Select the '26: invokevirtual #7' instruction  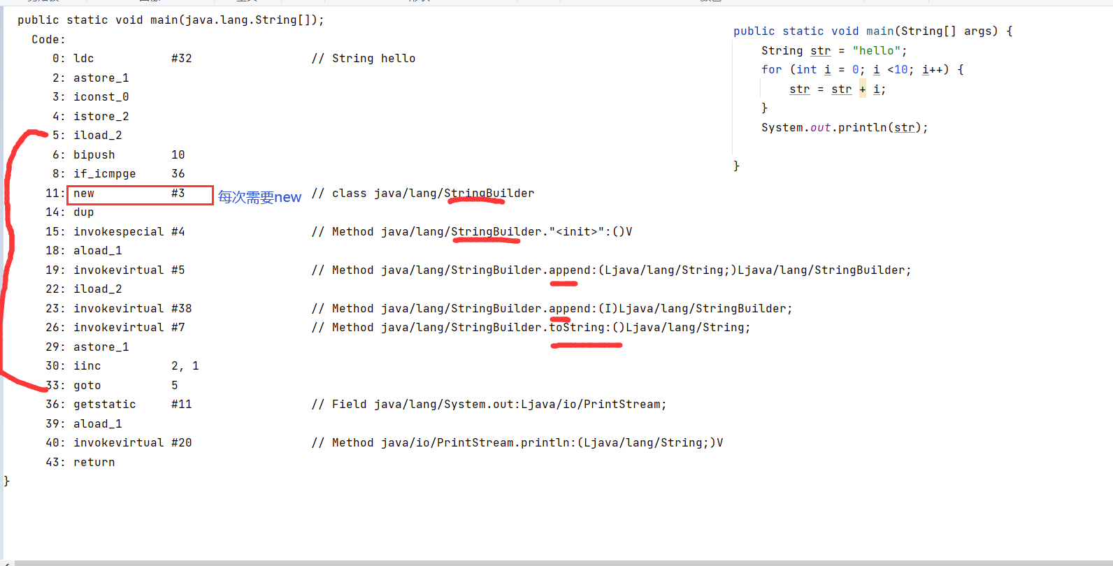pos(115,328)
